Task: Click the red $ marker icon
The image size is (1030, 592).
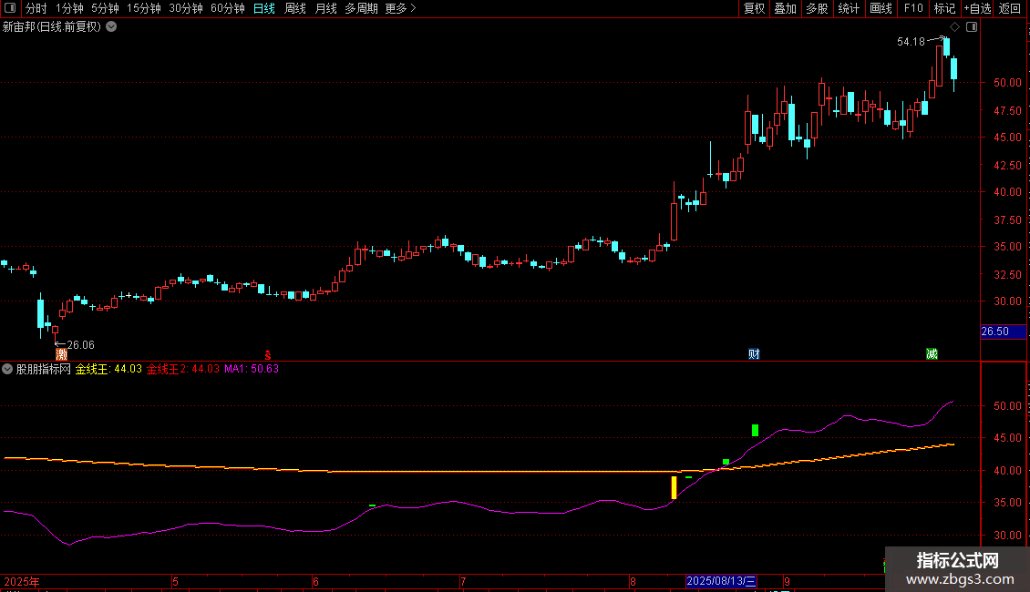Action: [267, 354]
